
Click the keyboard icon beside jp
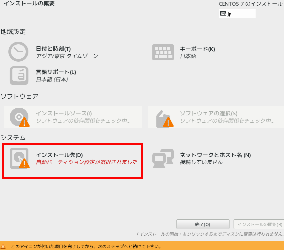tap(223, 13)
